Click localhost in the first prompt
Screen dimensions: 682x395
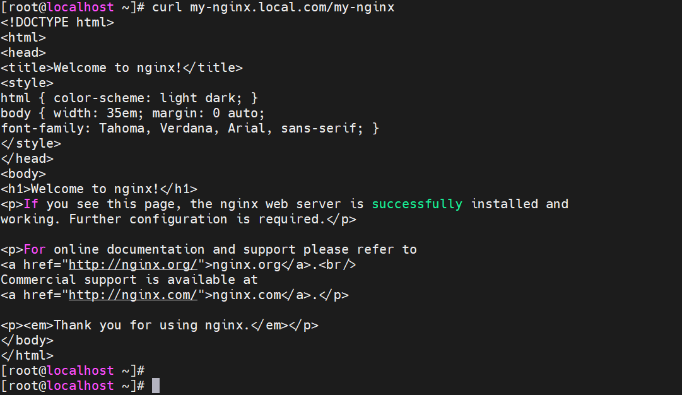(x=80, y=8)
